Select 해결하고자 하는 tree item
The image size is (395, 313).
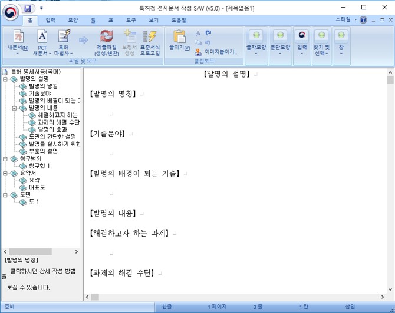pyautogui.click(x=58, y=115)
